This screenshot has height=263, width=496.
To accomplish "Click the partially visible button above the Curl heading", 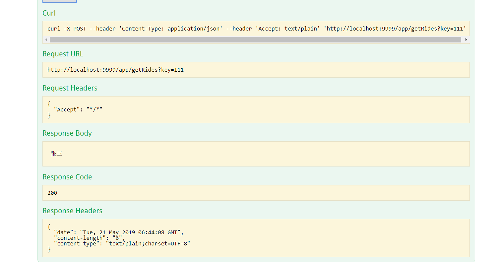I will point(60,1).
